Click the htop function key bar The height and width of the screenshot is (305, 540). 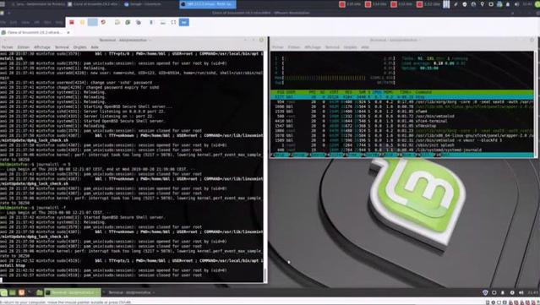tap(402, 155)
